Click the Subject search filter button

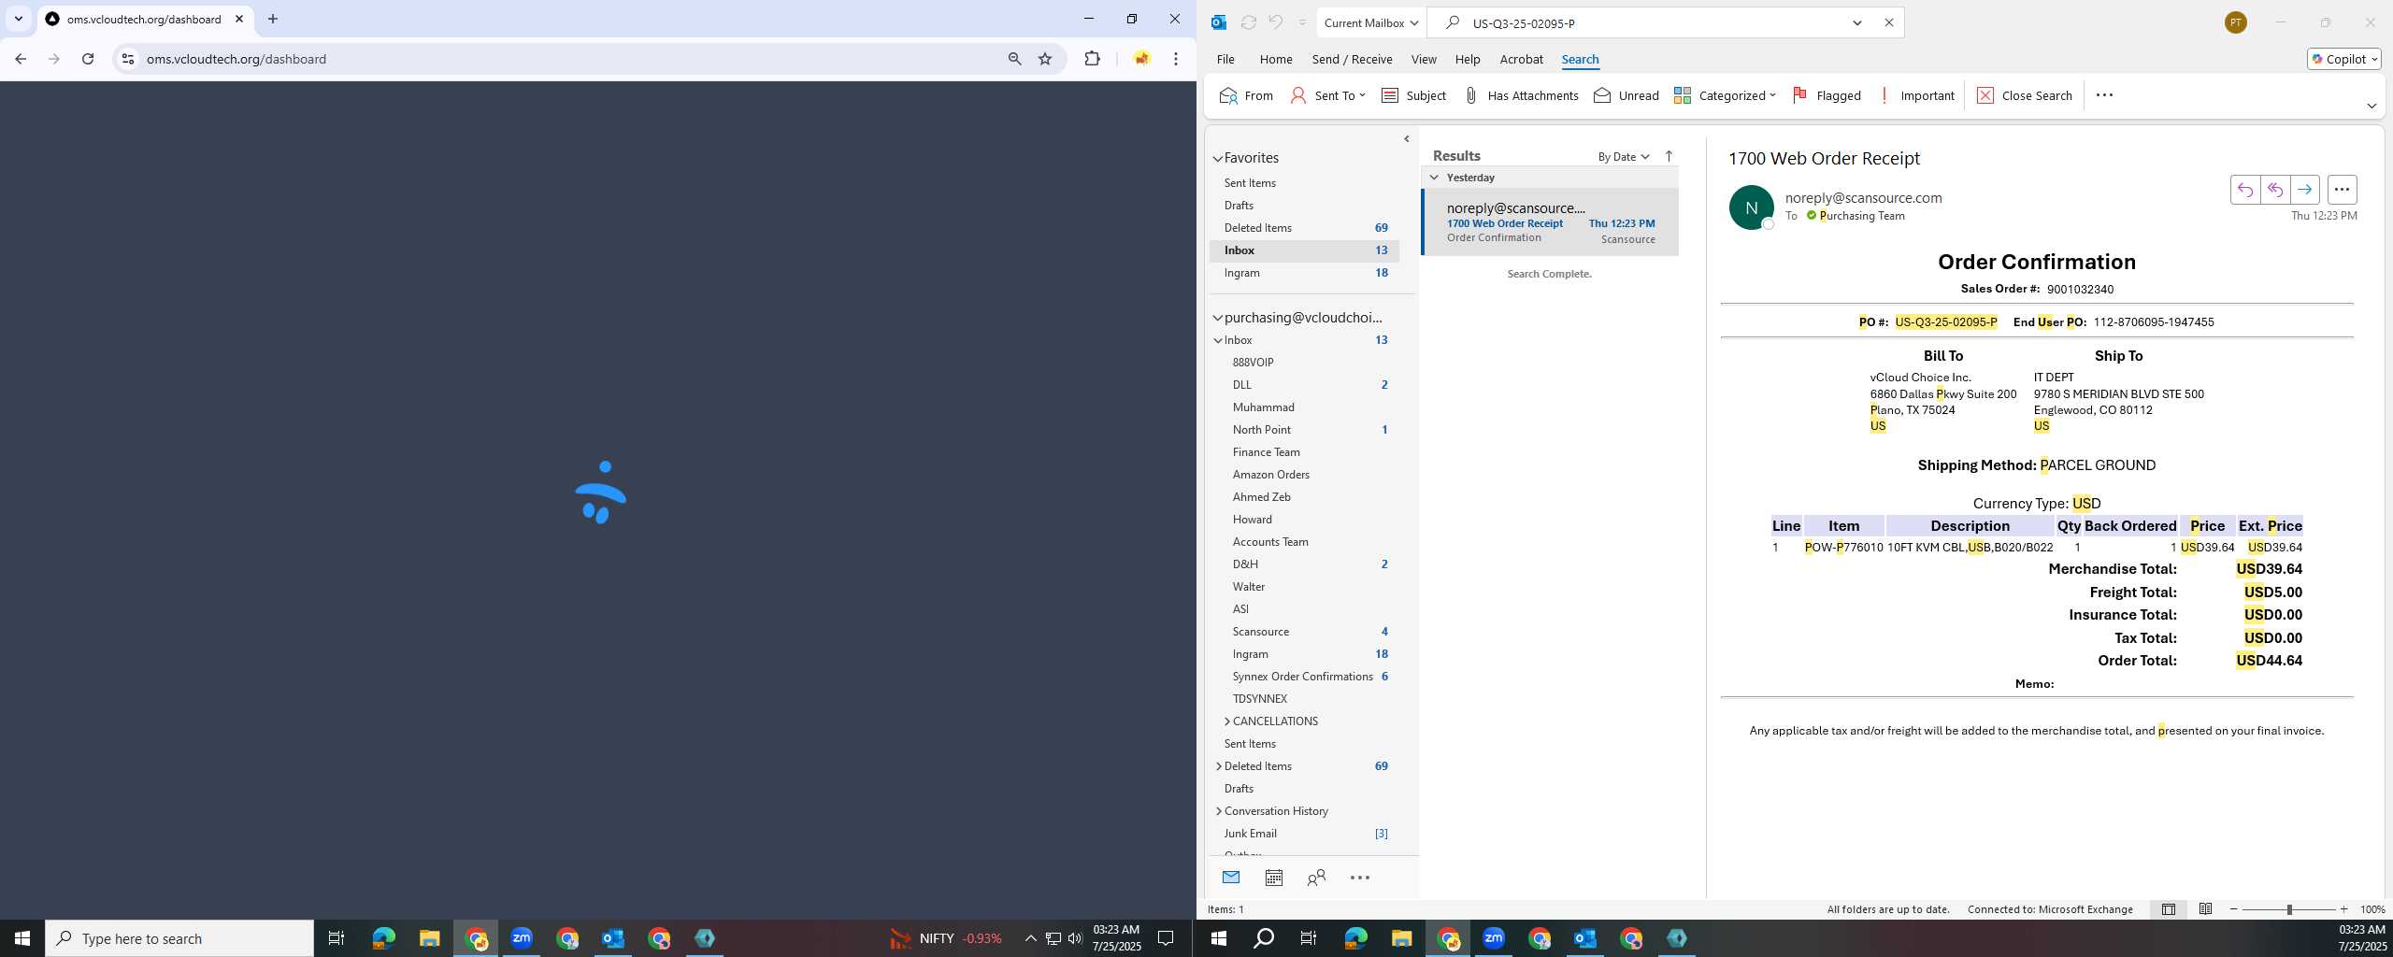click(x=1413, y=95)
